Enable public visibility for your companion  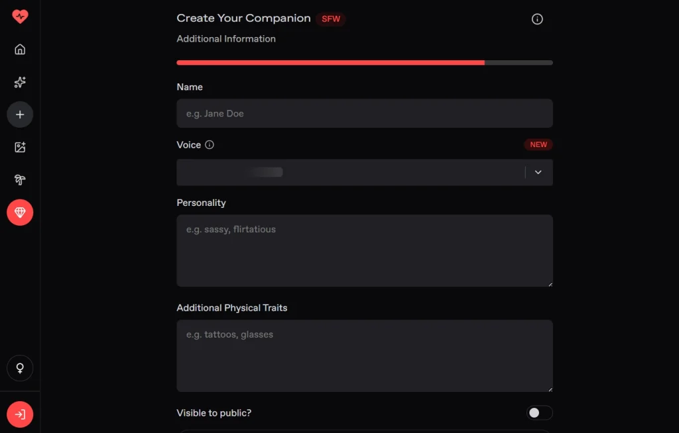(x=539, y=412)
